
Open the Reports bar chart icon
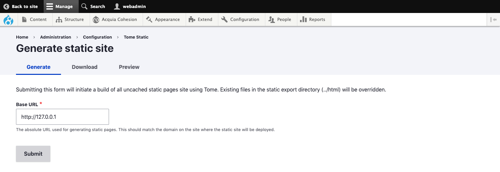[303, 20]
